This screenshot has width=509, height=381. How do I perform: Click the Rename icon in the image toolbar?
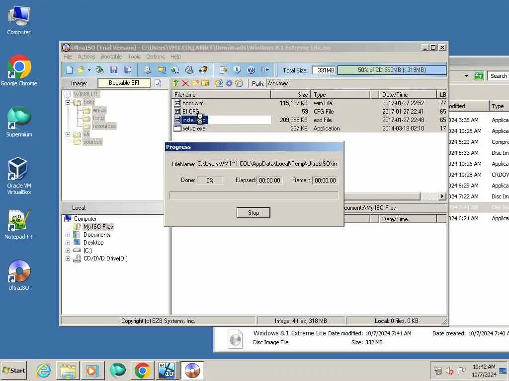pyautogui.click(x=205, y=83)
